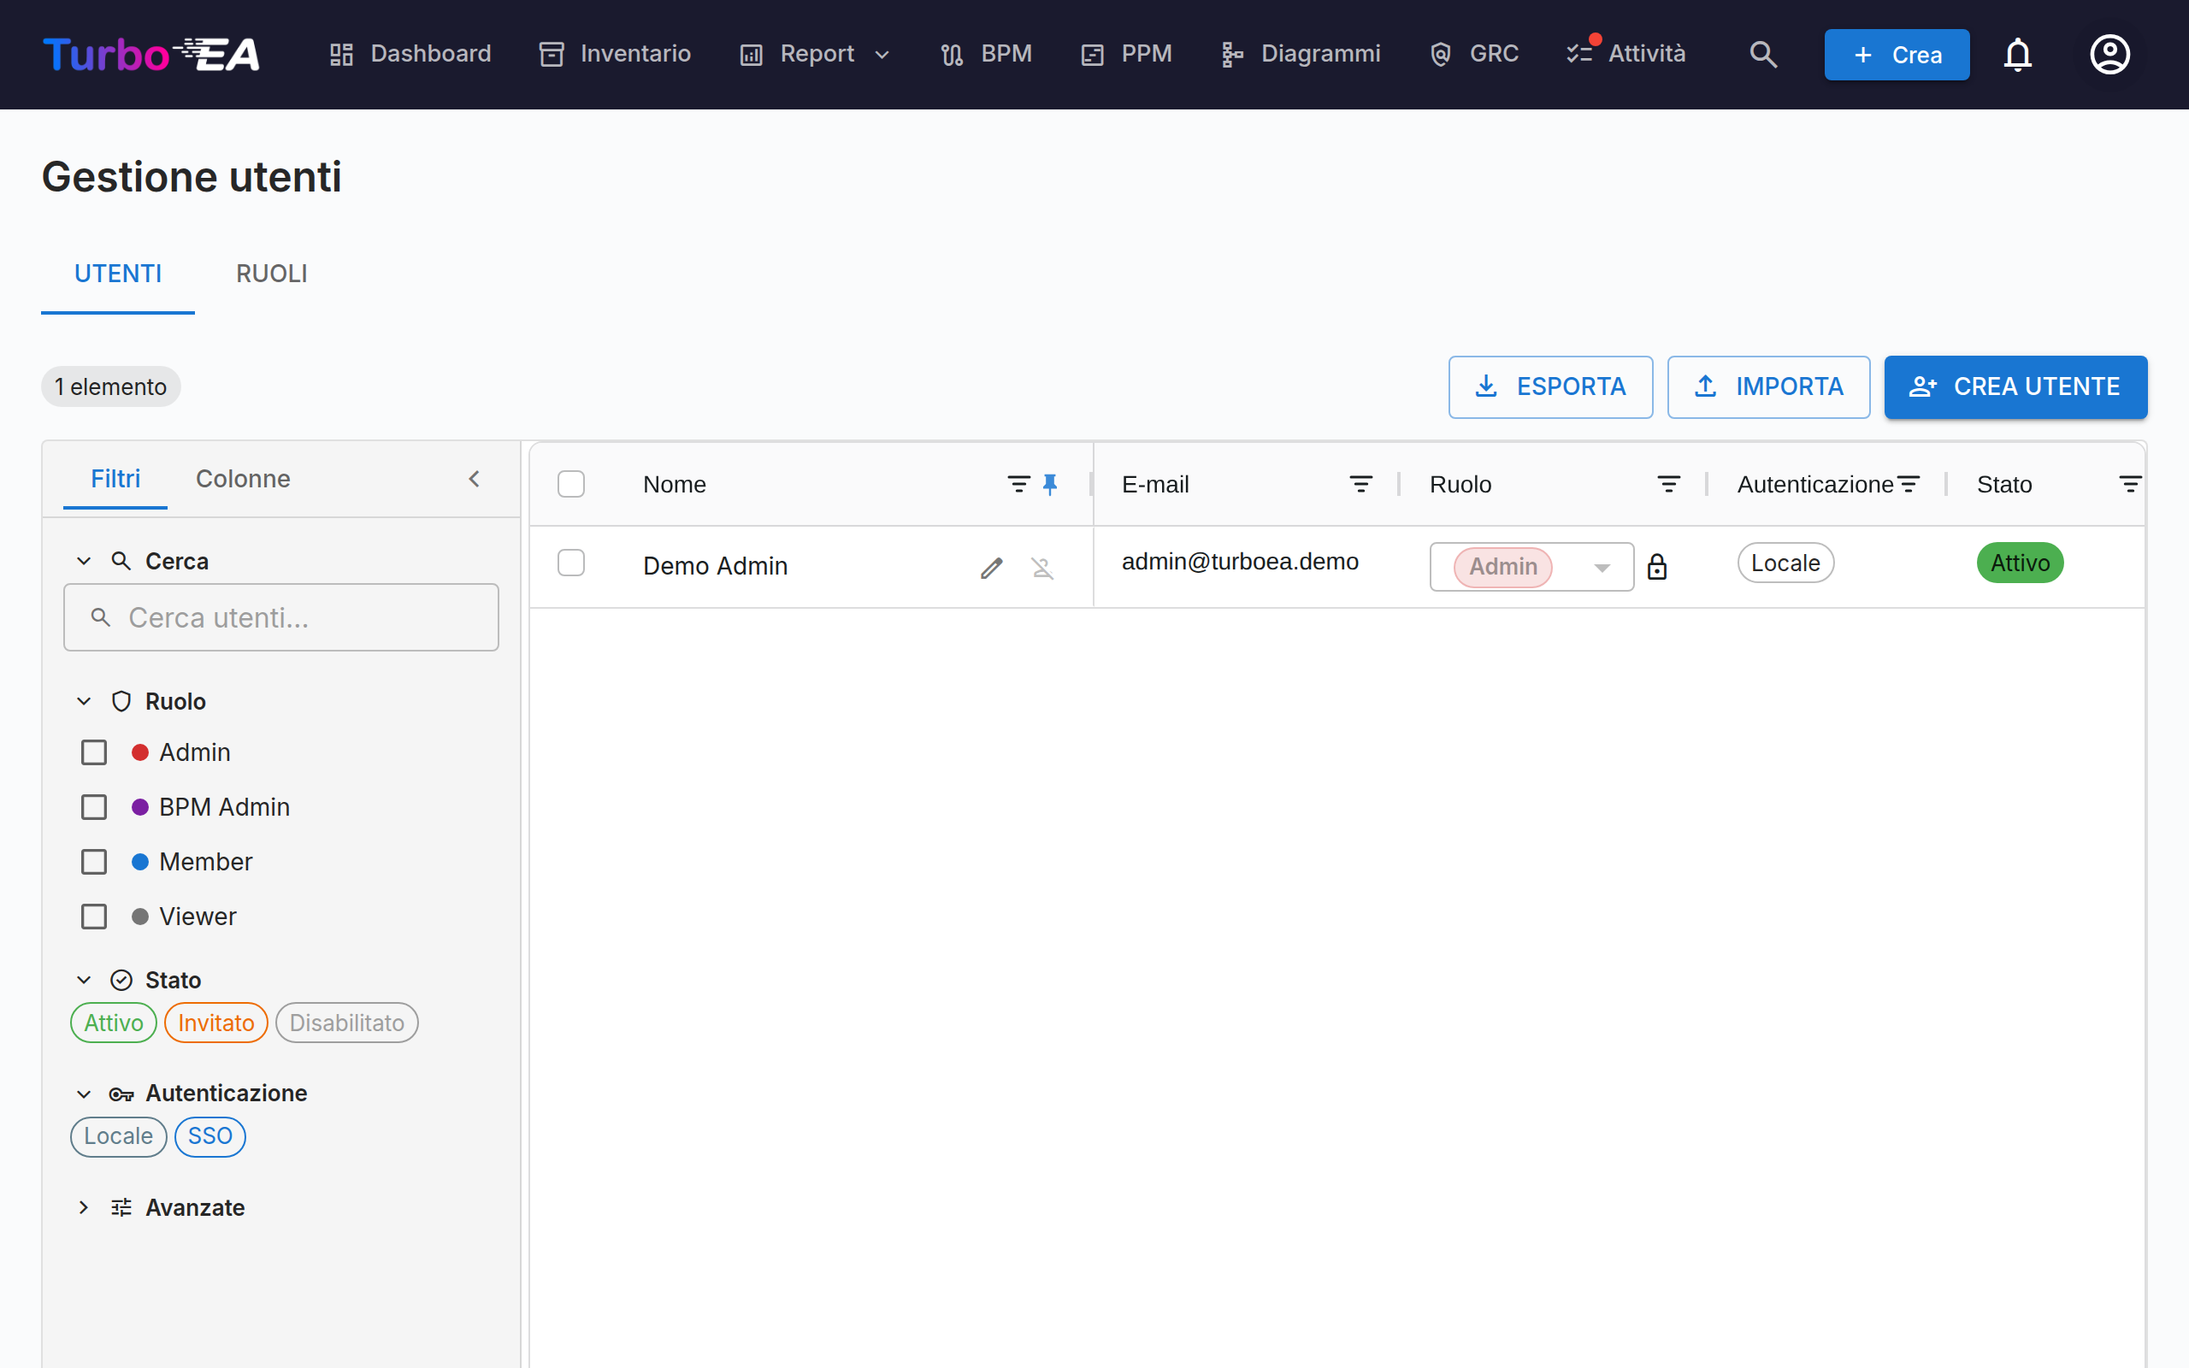Edit Demo Admin with the pencil icon
Screen dimensions: 2189x1368
coord(991,567)
